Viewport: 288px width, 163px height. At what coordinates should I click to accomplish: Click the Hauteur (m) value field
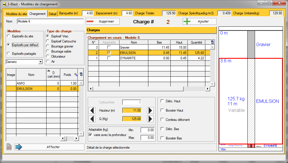pyautogui.click(x=132, y=110)
